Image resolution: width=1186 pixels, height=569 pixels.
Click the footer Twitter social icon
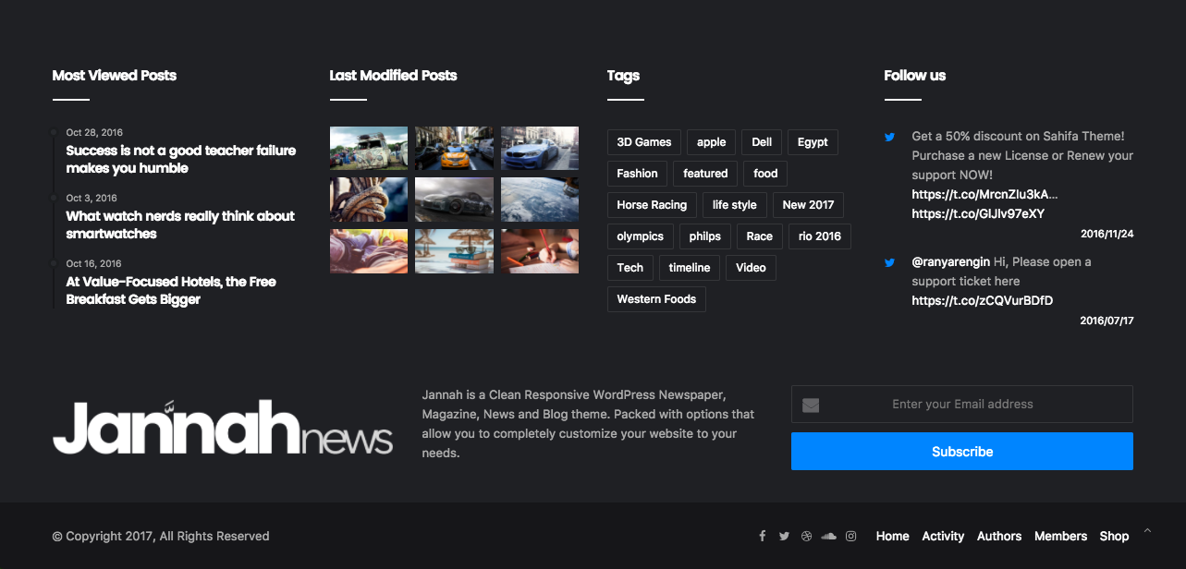point(784,536)
